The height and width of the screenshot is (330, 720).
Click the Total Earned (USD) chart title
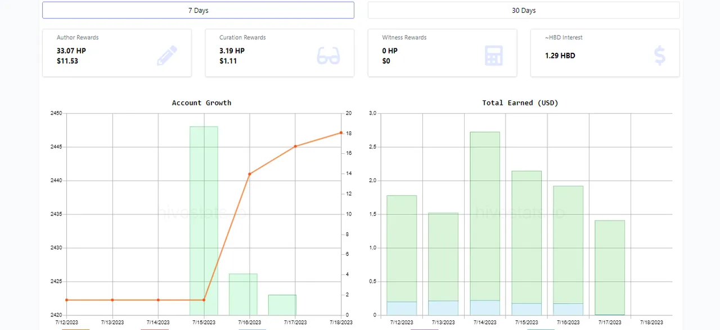pyautogui.click(x=520, y=103)
